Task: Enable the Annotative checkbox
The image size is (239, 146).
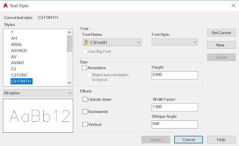Action: [84, 68]
